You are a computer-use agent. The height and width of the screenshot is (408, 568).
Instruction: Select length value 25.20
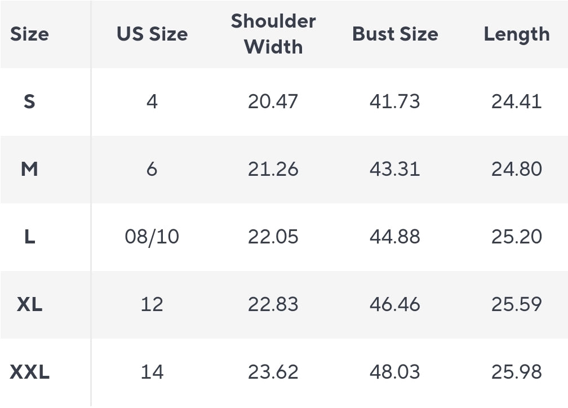tap(517, 237)
